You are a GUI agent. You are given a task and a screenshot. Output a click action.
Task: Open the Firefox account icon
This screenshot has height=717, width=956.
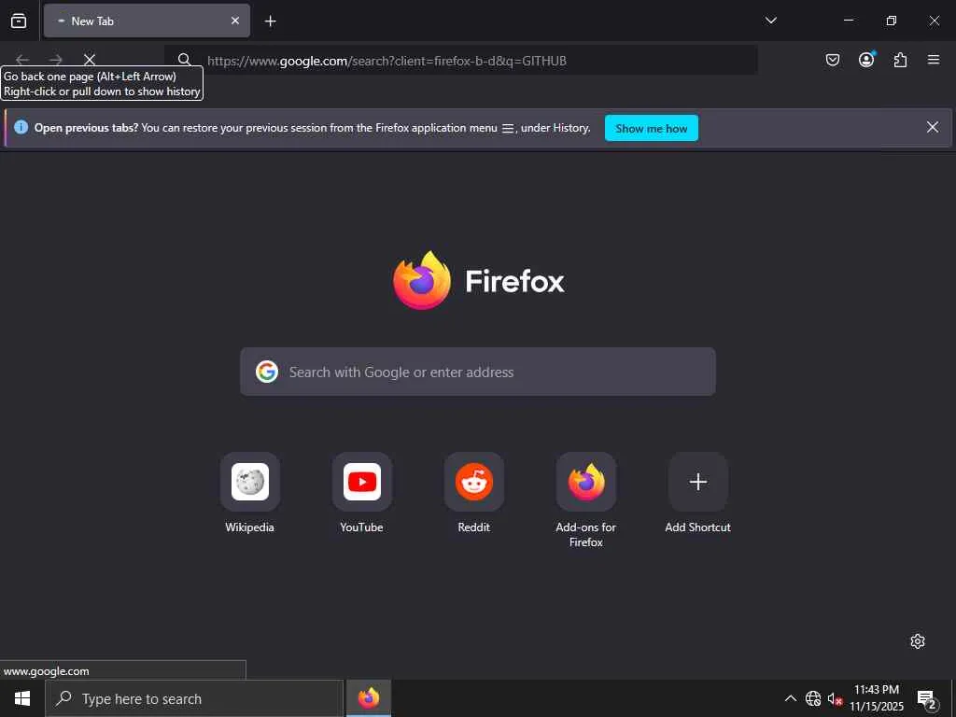click(x=866, y=60)
